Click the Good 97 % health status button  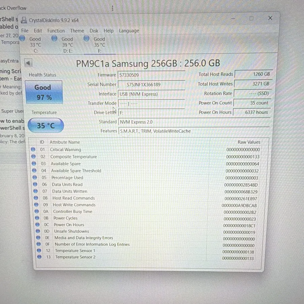click(44, 92)
